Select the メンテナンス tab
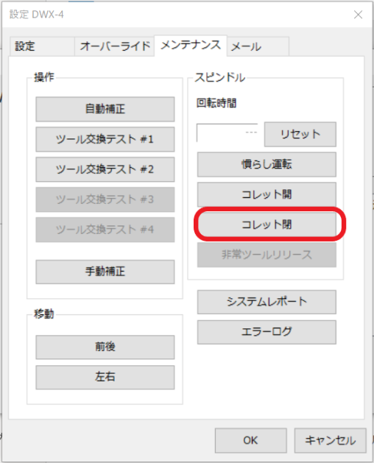This screenshot has height=463, width=374. [191, 46]
